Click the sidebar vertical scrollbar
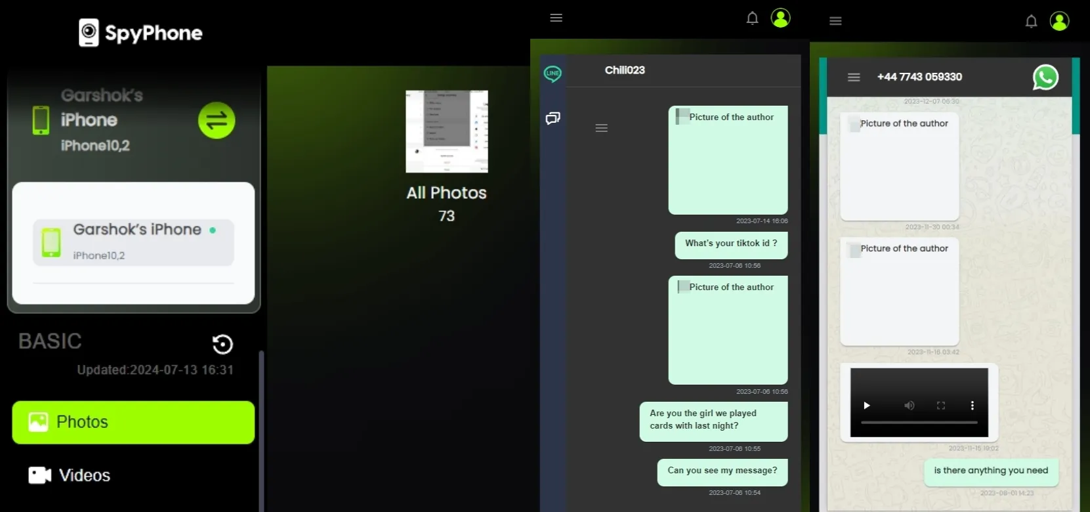This screenshot has height=512, width=1090. point(261,430)
